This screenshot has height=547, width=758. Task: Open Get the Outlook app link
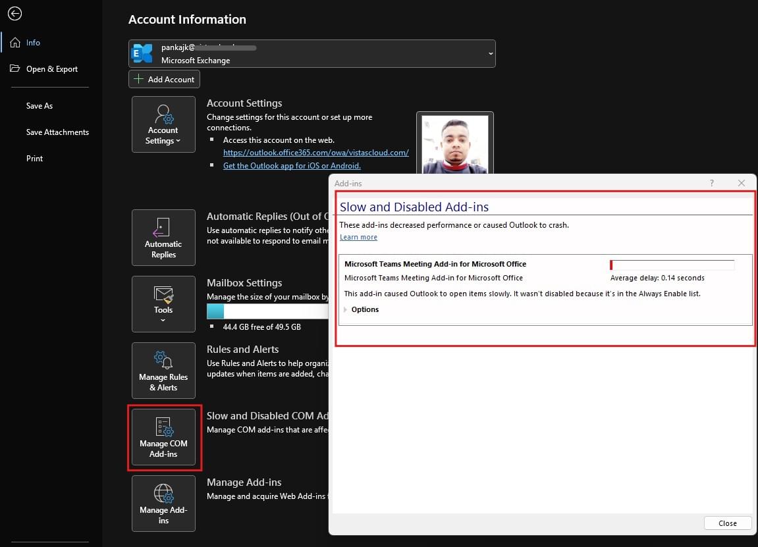pyautogui.click(x=292, y=166)
